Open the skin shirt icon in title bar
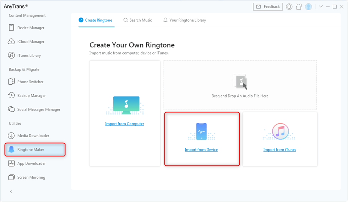Viewport: 348px width, 202px height. point(299,7)
